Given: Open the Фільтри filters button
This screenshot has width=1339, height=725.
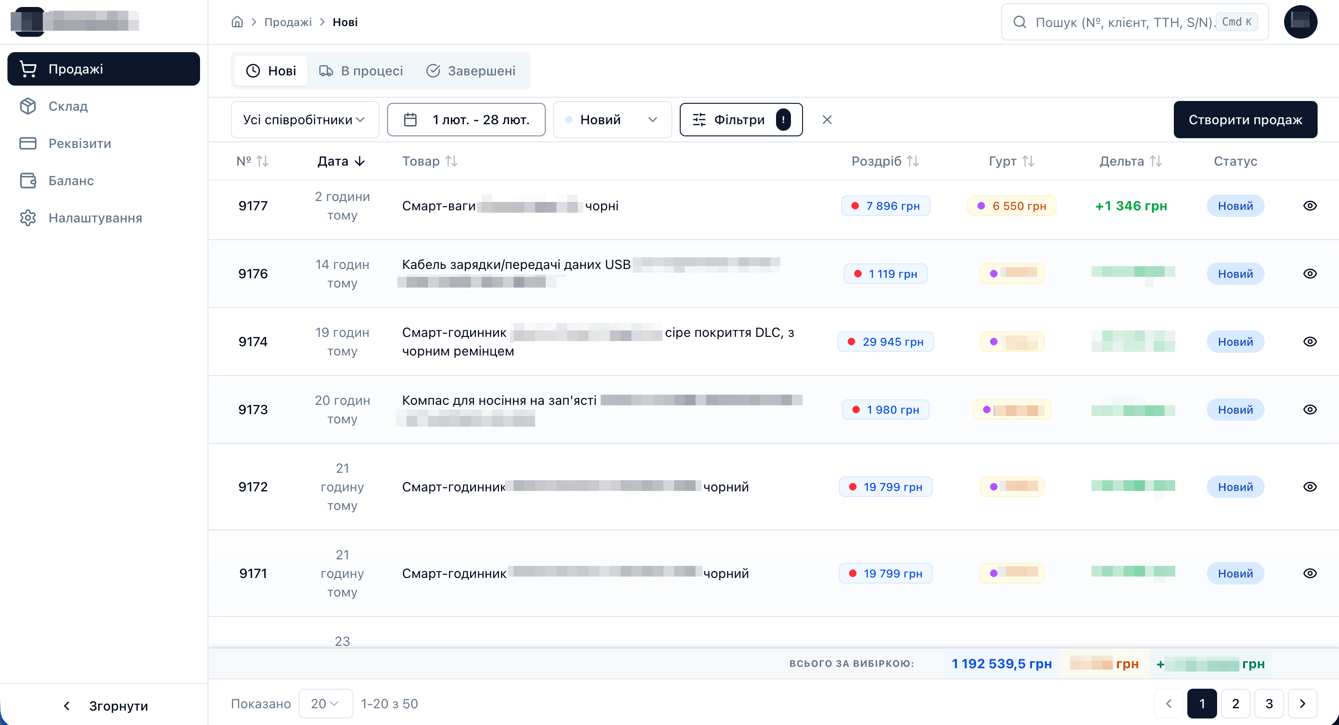Looking at the screenshot, I should click(741, 120).
